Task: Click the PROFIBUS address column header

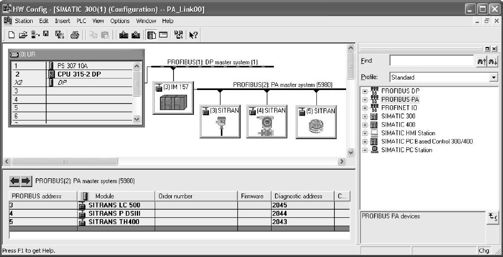Action: click(43, 196)
